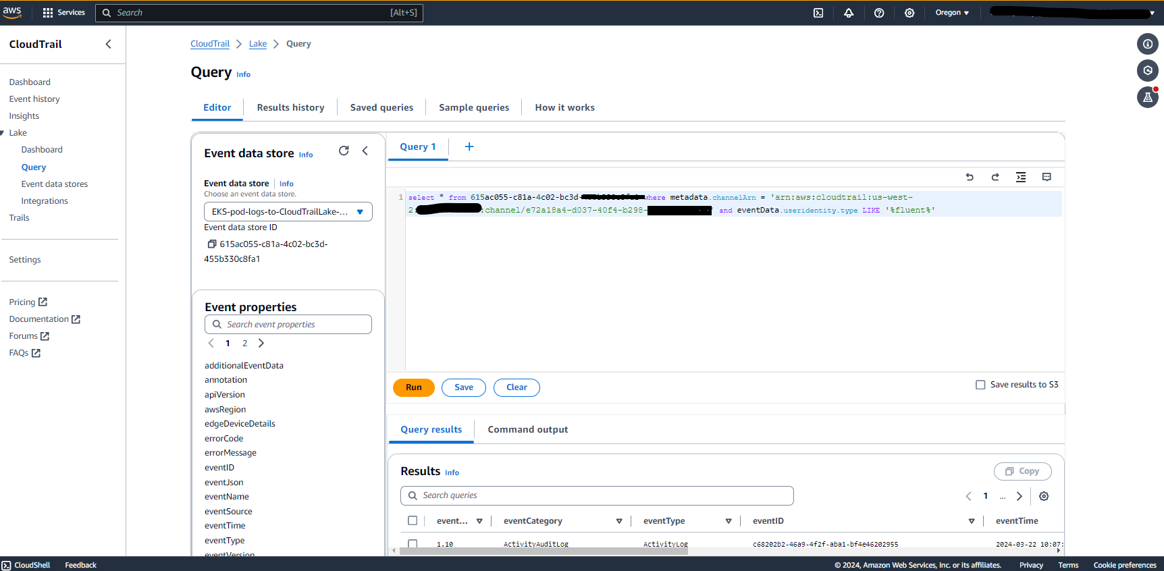
Task: Clear the query editor
Action: tap(517, 387)
